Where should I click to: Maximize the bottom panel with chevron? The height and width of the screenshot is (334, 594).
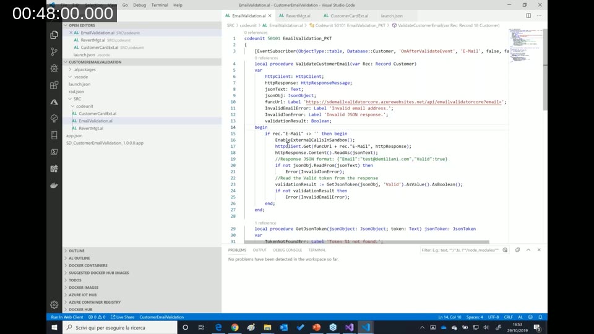(x=528, y=250)
